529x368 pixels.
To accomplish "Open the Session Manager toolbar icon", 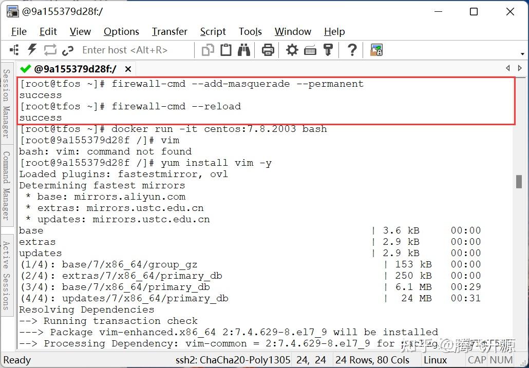I will coord(14,50).
